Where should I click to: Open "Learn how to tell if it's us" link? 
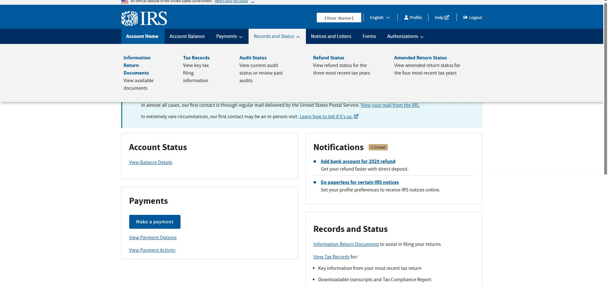coord(326,117)
